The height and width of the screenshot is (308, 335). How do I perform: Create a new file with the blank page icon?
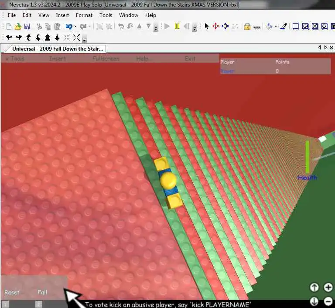click(x=9, y=27)
